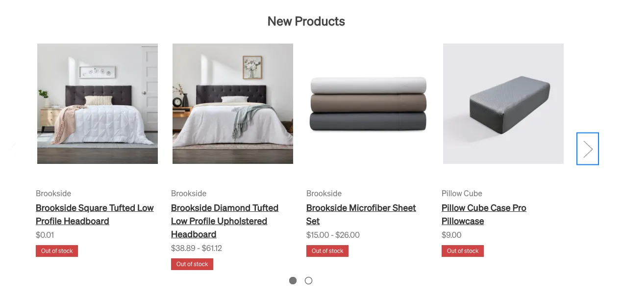This screenshot has height=296, width=623.
Task: Click the Microfiber Sheet Set product image
Action: pos(368,104)
